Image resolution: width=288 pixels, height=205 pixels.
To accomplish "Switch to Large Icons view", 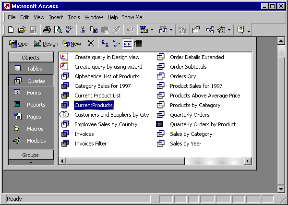I will [x=105, y=44].
